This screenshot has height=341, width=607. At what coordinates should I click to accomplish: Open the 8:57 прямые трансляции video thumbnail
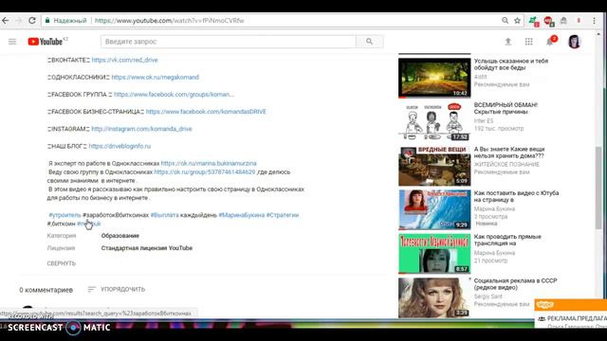click(434, 254)
